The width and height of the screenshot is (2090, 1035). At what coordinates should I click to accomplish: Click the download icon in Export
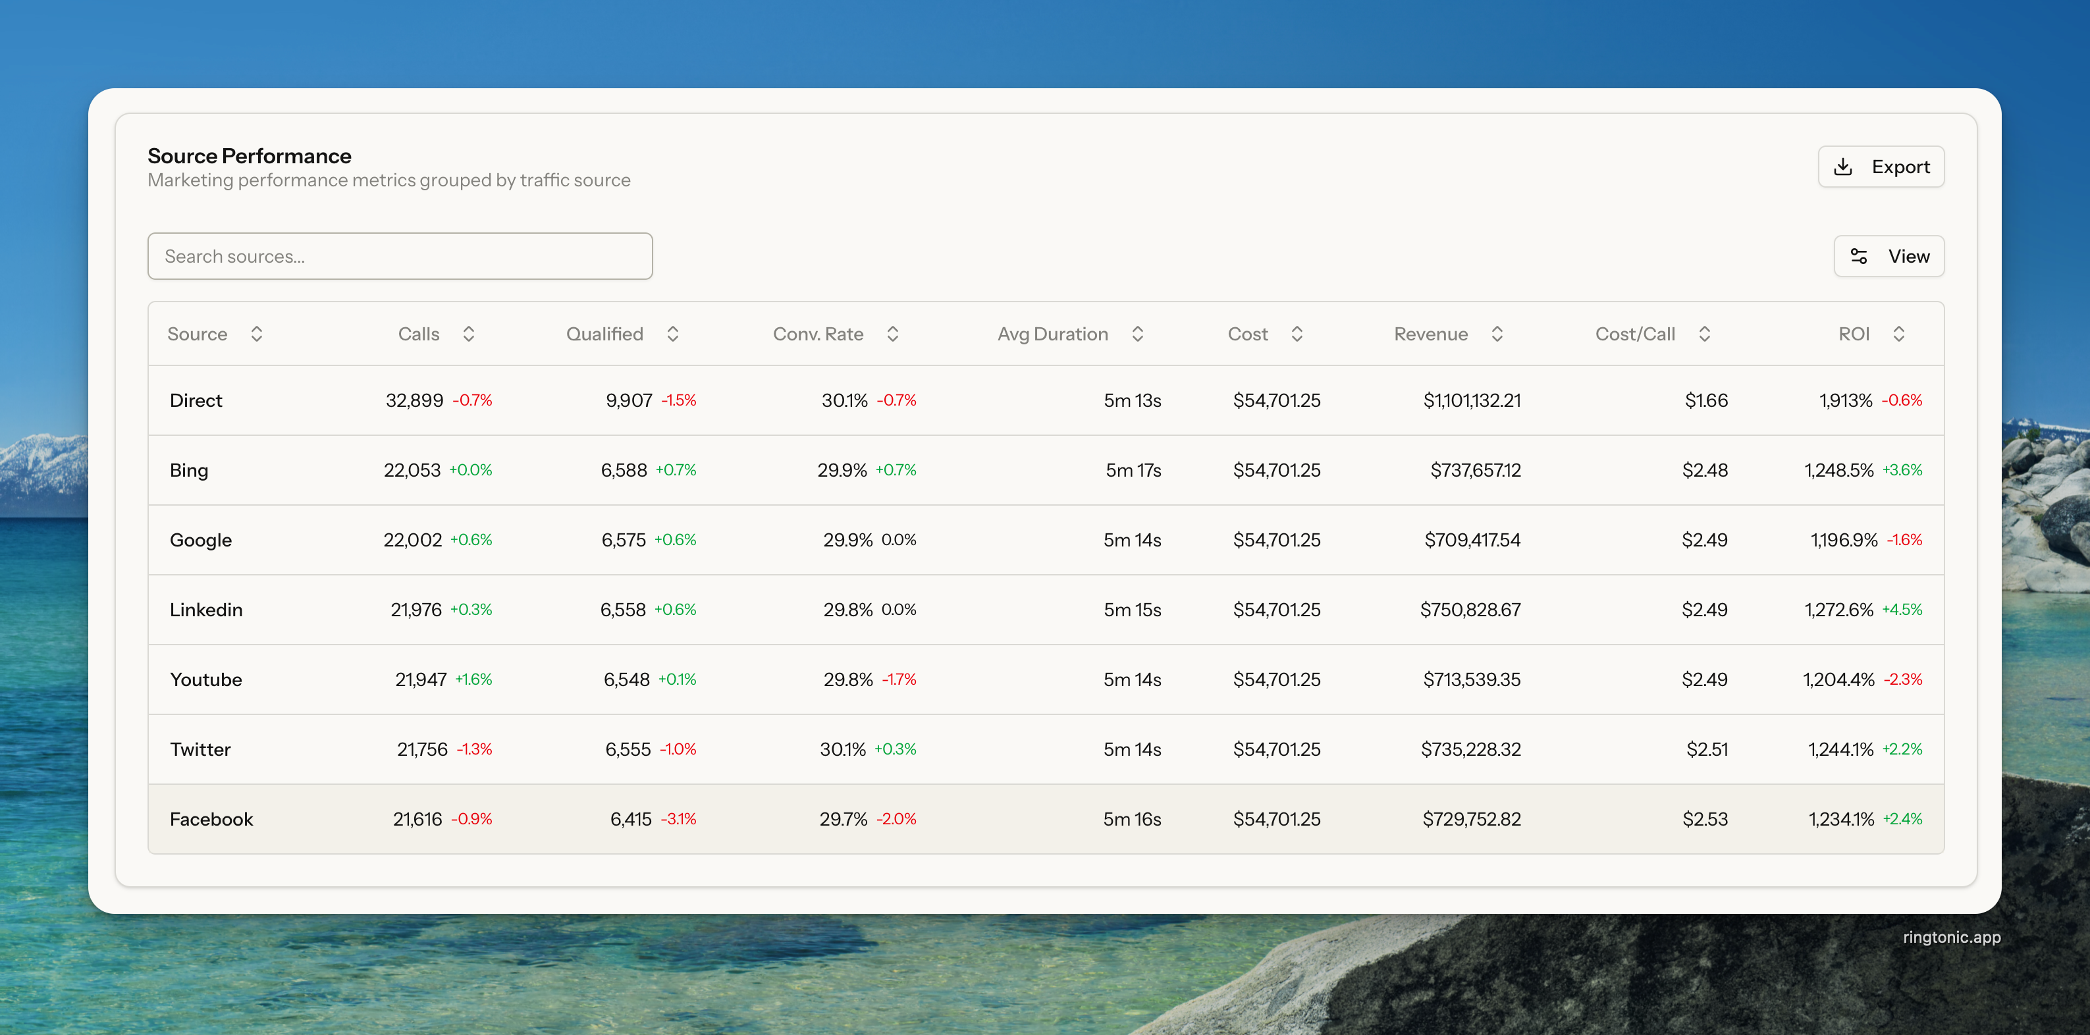[1843, 167]
